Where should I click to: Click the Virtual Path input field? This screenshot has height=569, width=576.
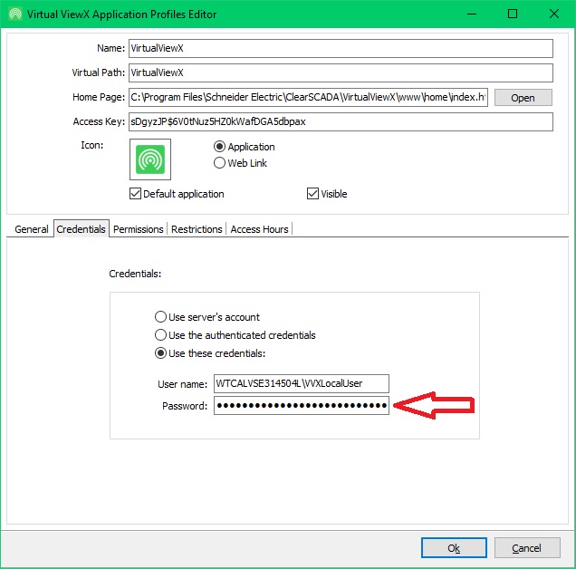pyautogui.click(x=341, y=72)
